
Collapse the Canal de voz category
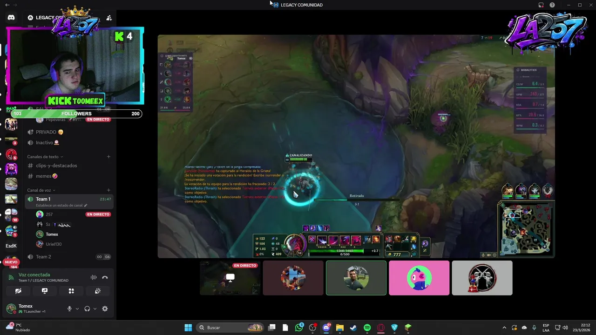pyautogui.click(x=41, y=190)
